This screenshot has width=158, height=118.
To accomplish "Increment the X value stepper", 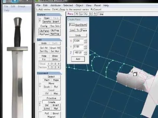I will [x=85, y=40].
